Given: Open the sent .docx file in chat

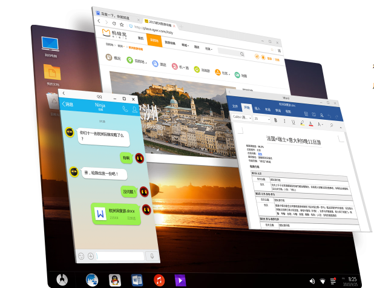Looking at the screenshot, I should 116,214.
